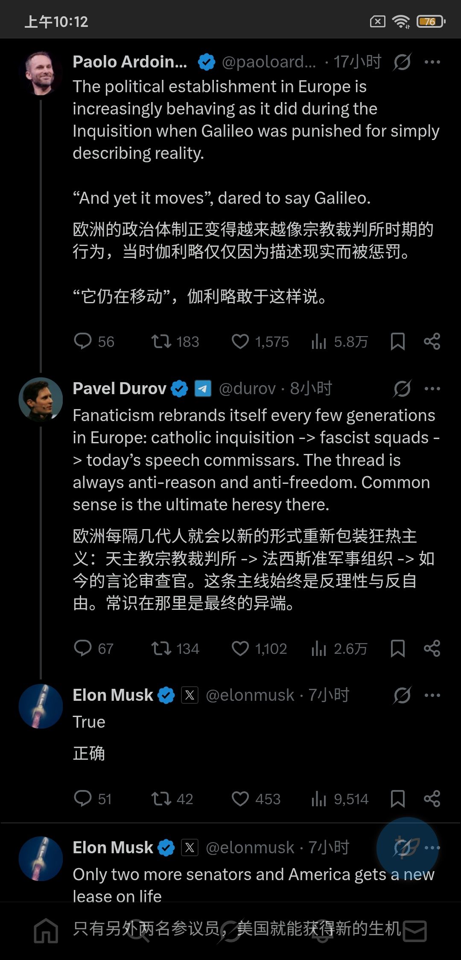Share Elon Musk's "True" tweet

(x=432, y=799)
